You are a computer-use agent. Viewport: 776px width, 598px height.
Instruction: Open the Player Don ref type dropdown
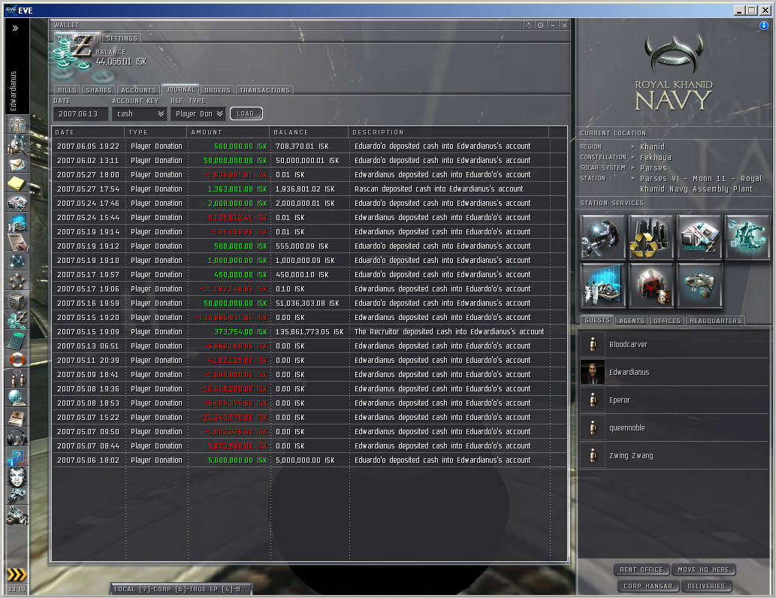coord(198,114)
